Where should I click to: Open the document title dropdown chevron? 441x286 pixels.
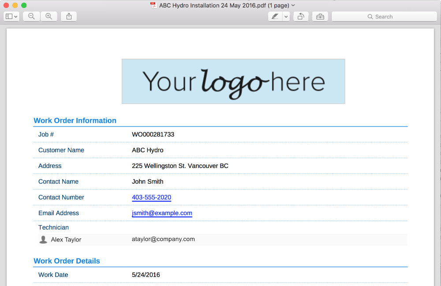pyautogui.click(x=293, y=5)
